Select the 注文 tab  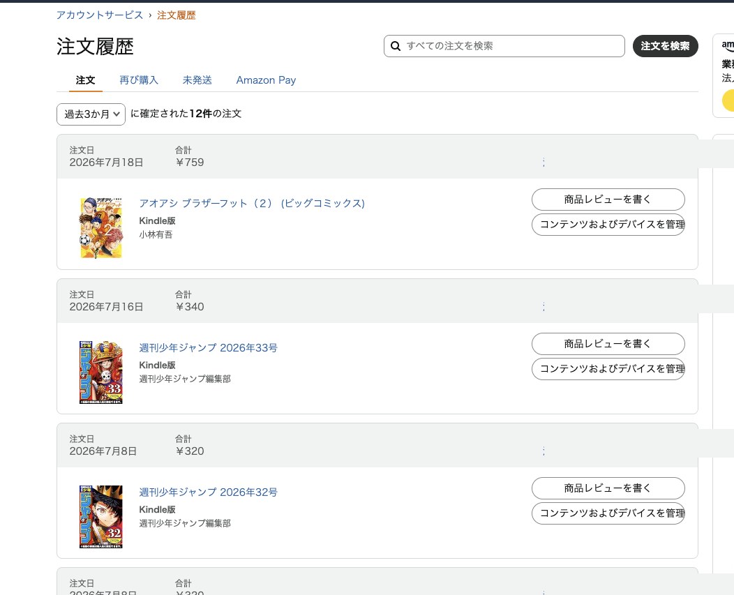tap(85, 80)
